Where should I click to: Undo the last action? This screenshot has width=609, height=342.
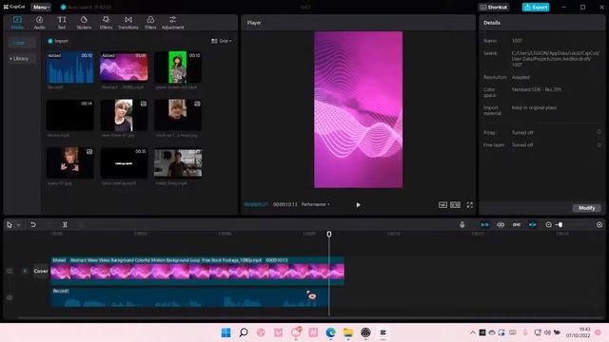pyautogui.click(x=33, y=224)
